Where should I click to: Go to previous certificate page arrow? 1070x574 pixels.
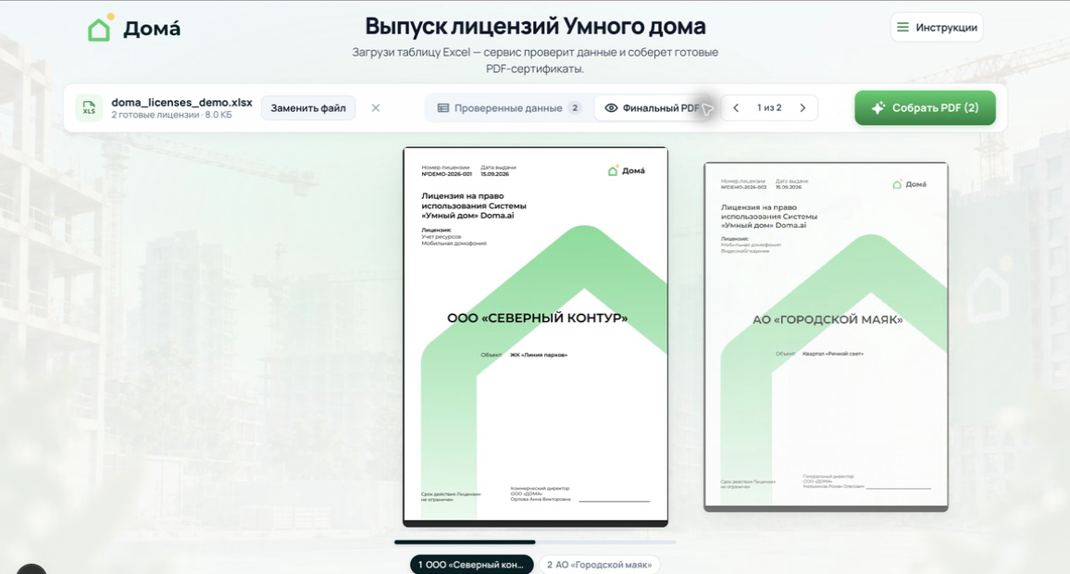(736, 107)
